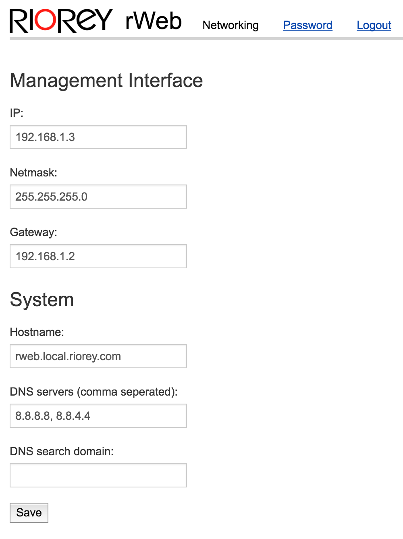The width and height of the screenshot is (403, 539).
Task: Click into the Gateway input field
Action: 98,256
